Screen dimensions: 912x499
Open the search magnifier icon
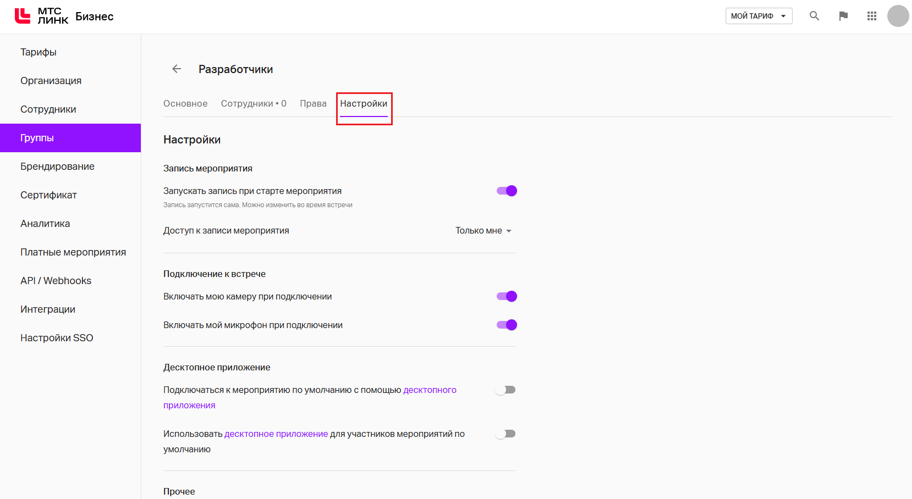pyautogui.click(x=814, y=16)
